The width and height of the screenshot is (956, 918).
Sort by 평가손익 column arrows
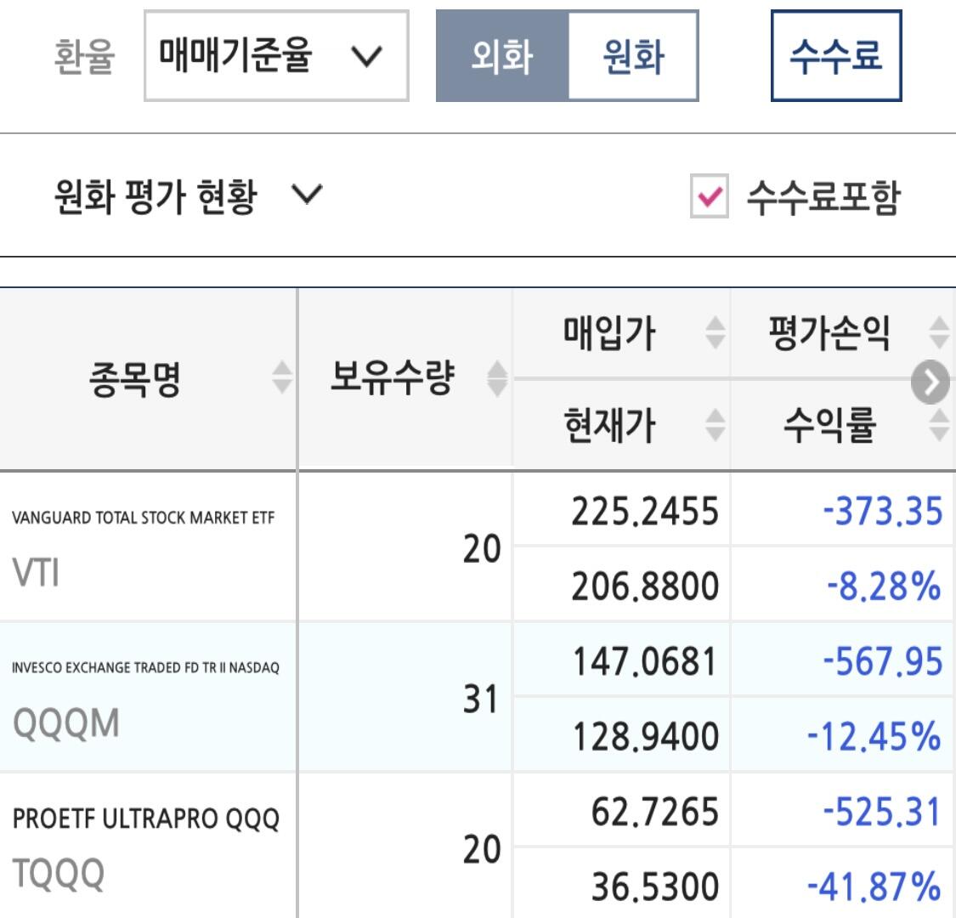click(939, 332)
